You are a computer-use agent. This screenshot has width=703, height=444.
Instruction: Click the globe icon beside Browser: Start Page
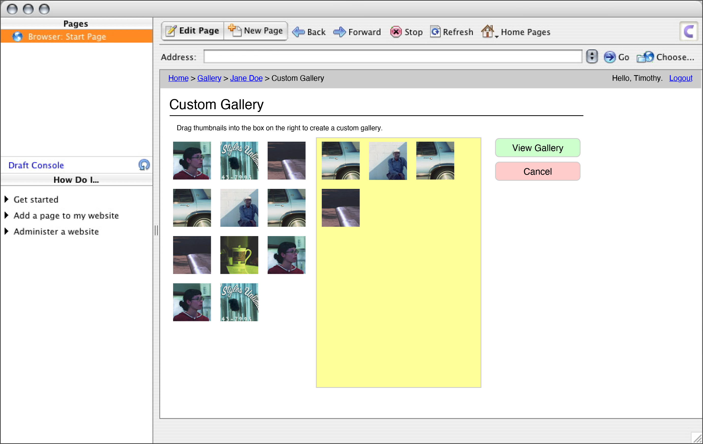[18, 37]
